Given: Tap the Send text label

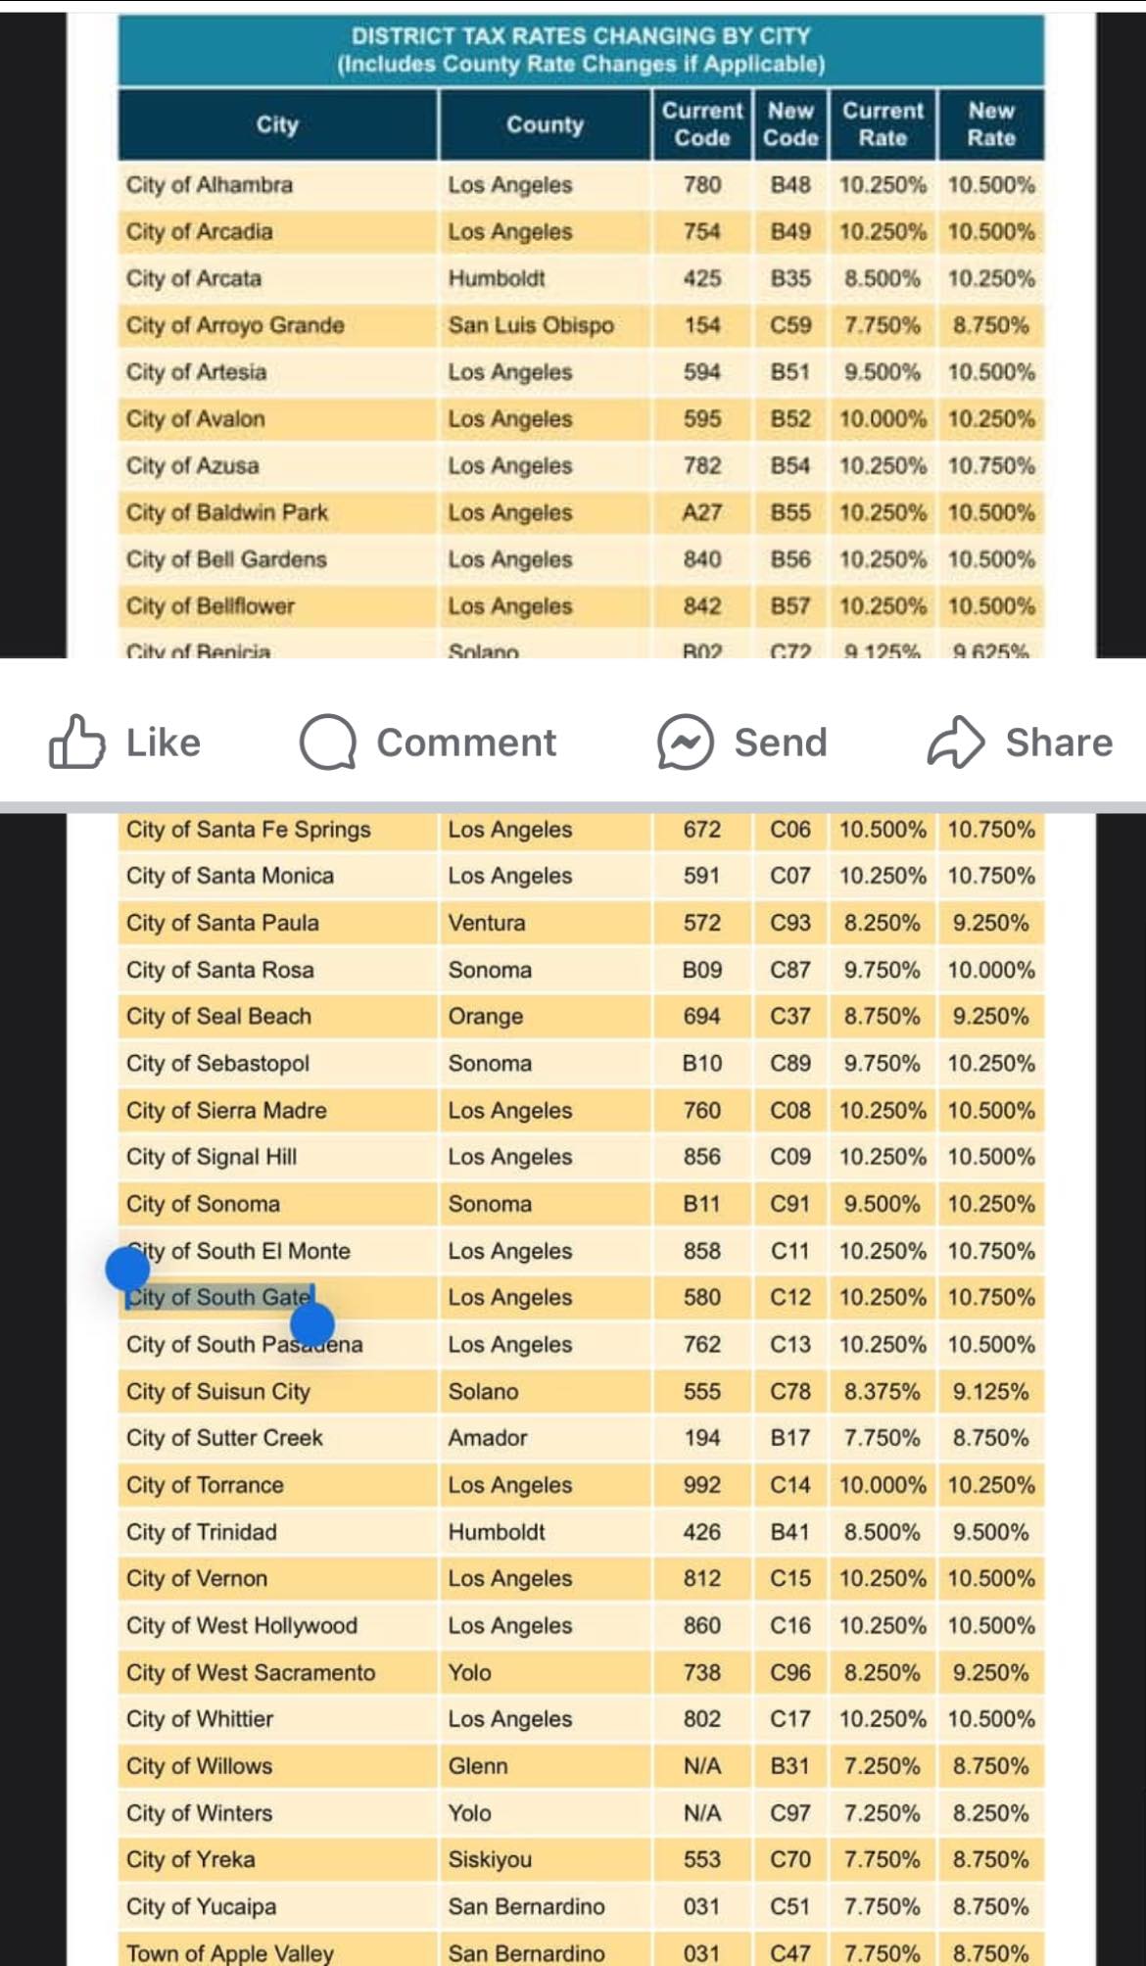Looking at the screenshot, I should tap(781, 743).
